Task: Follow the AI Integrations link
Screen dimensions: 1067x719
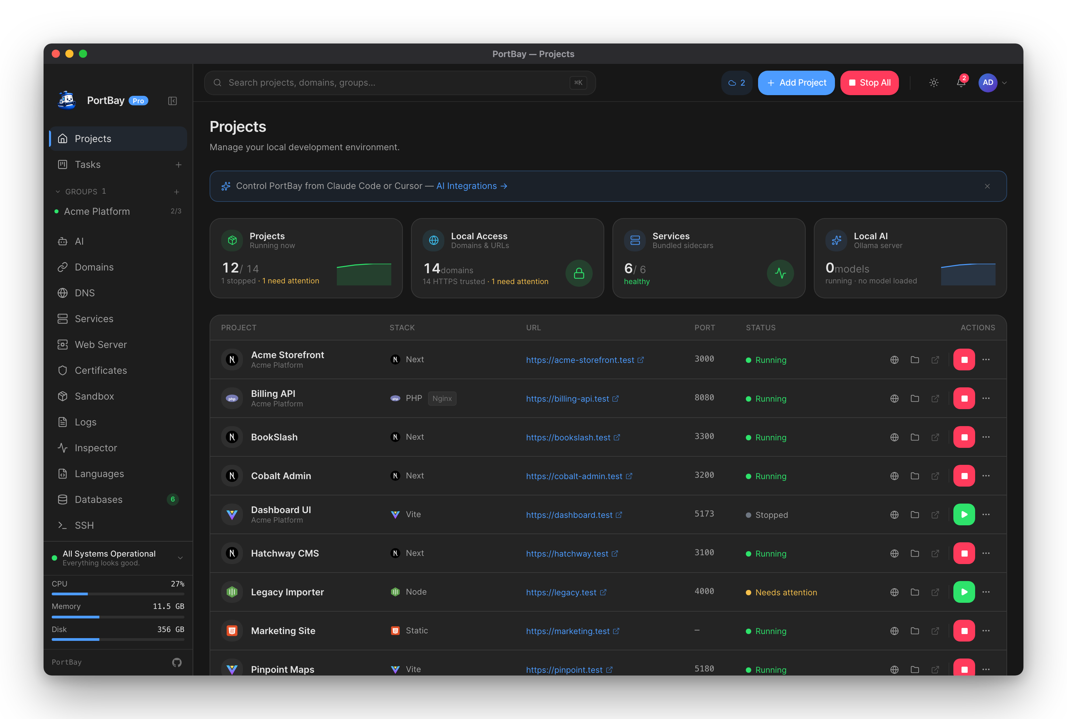Action: (472, 186)
